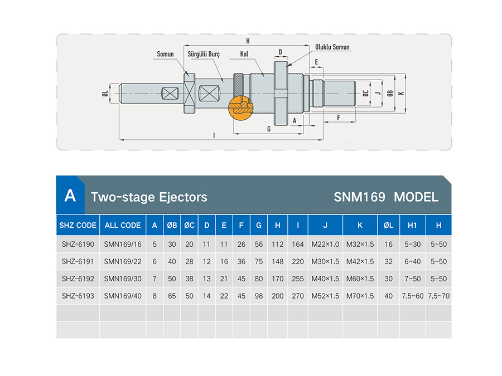Click the "75" value in the G column
The image size is (502, 376).
click(259, 262)
